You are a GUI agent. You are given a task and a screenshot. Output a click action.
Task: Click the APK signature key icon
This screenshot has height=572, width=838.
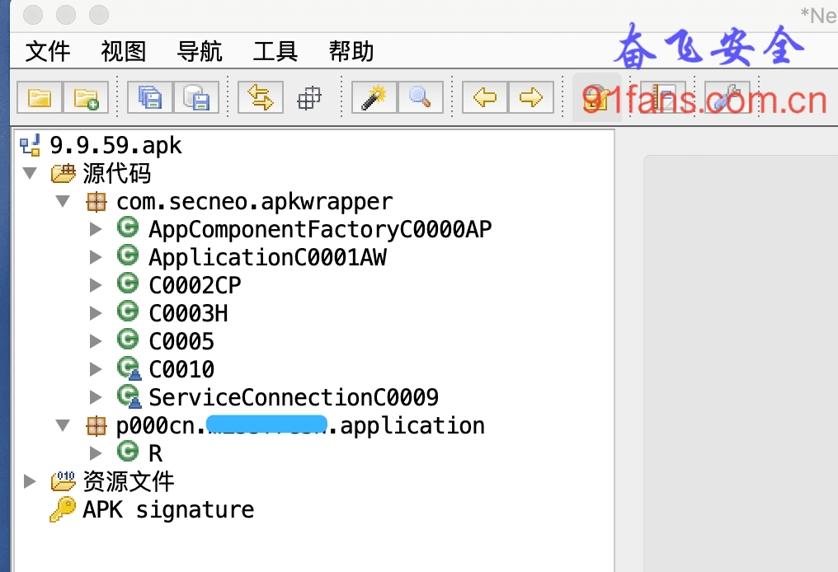click(63, 509)
